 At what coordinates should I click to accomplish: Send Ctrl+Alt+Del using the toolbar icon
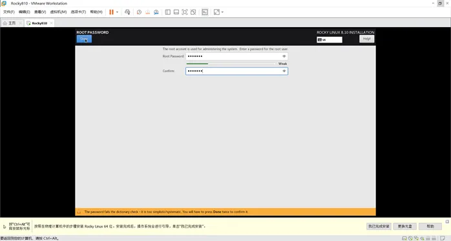127,12
